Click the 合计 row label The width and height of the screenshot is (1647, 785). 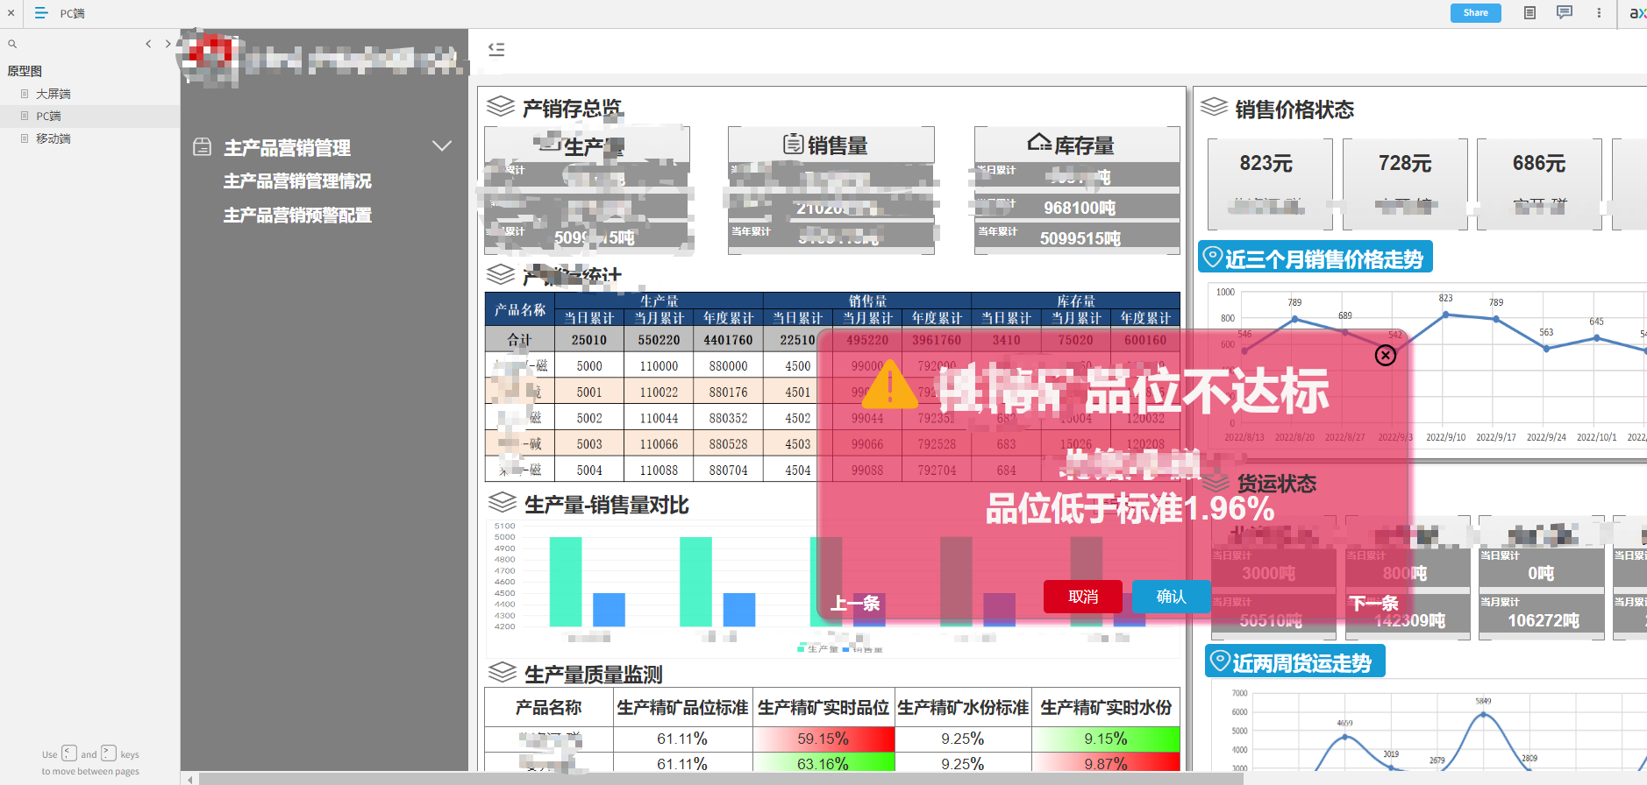coord(519,340)
